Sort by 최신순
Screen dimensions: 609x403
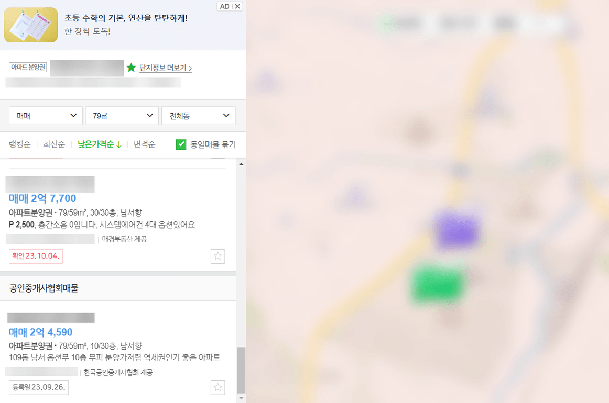54,144
